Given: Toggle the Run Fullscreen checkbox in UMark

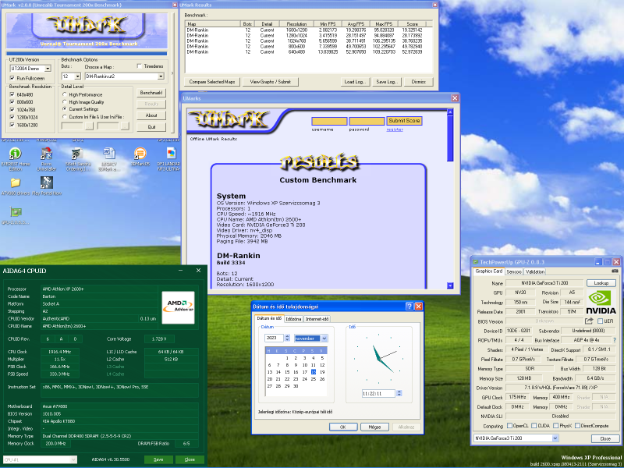Looking at the screenshot, I should point(12,78).
